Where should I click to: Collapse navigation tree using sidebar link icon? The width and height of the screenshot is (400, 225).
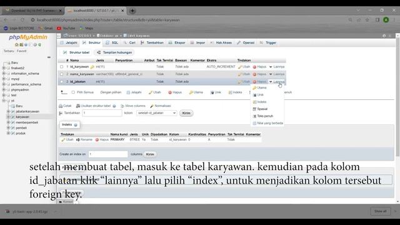[x=49, y=57]
